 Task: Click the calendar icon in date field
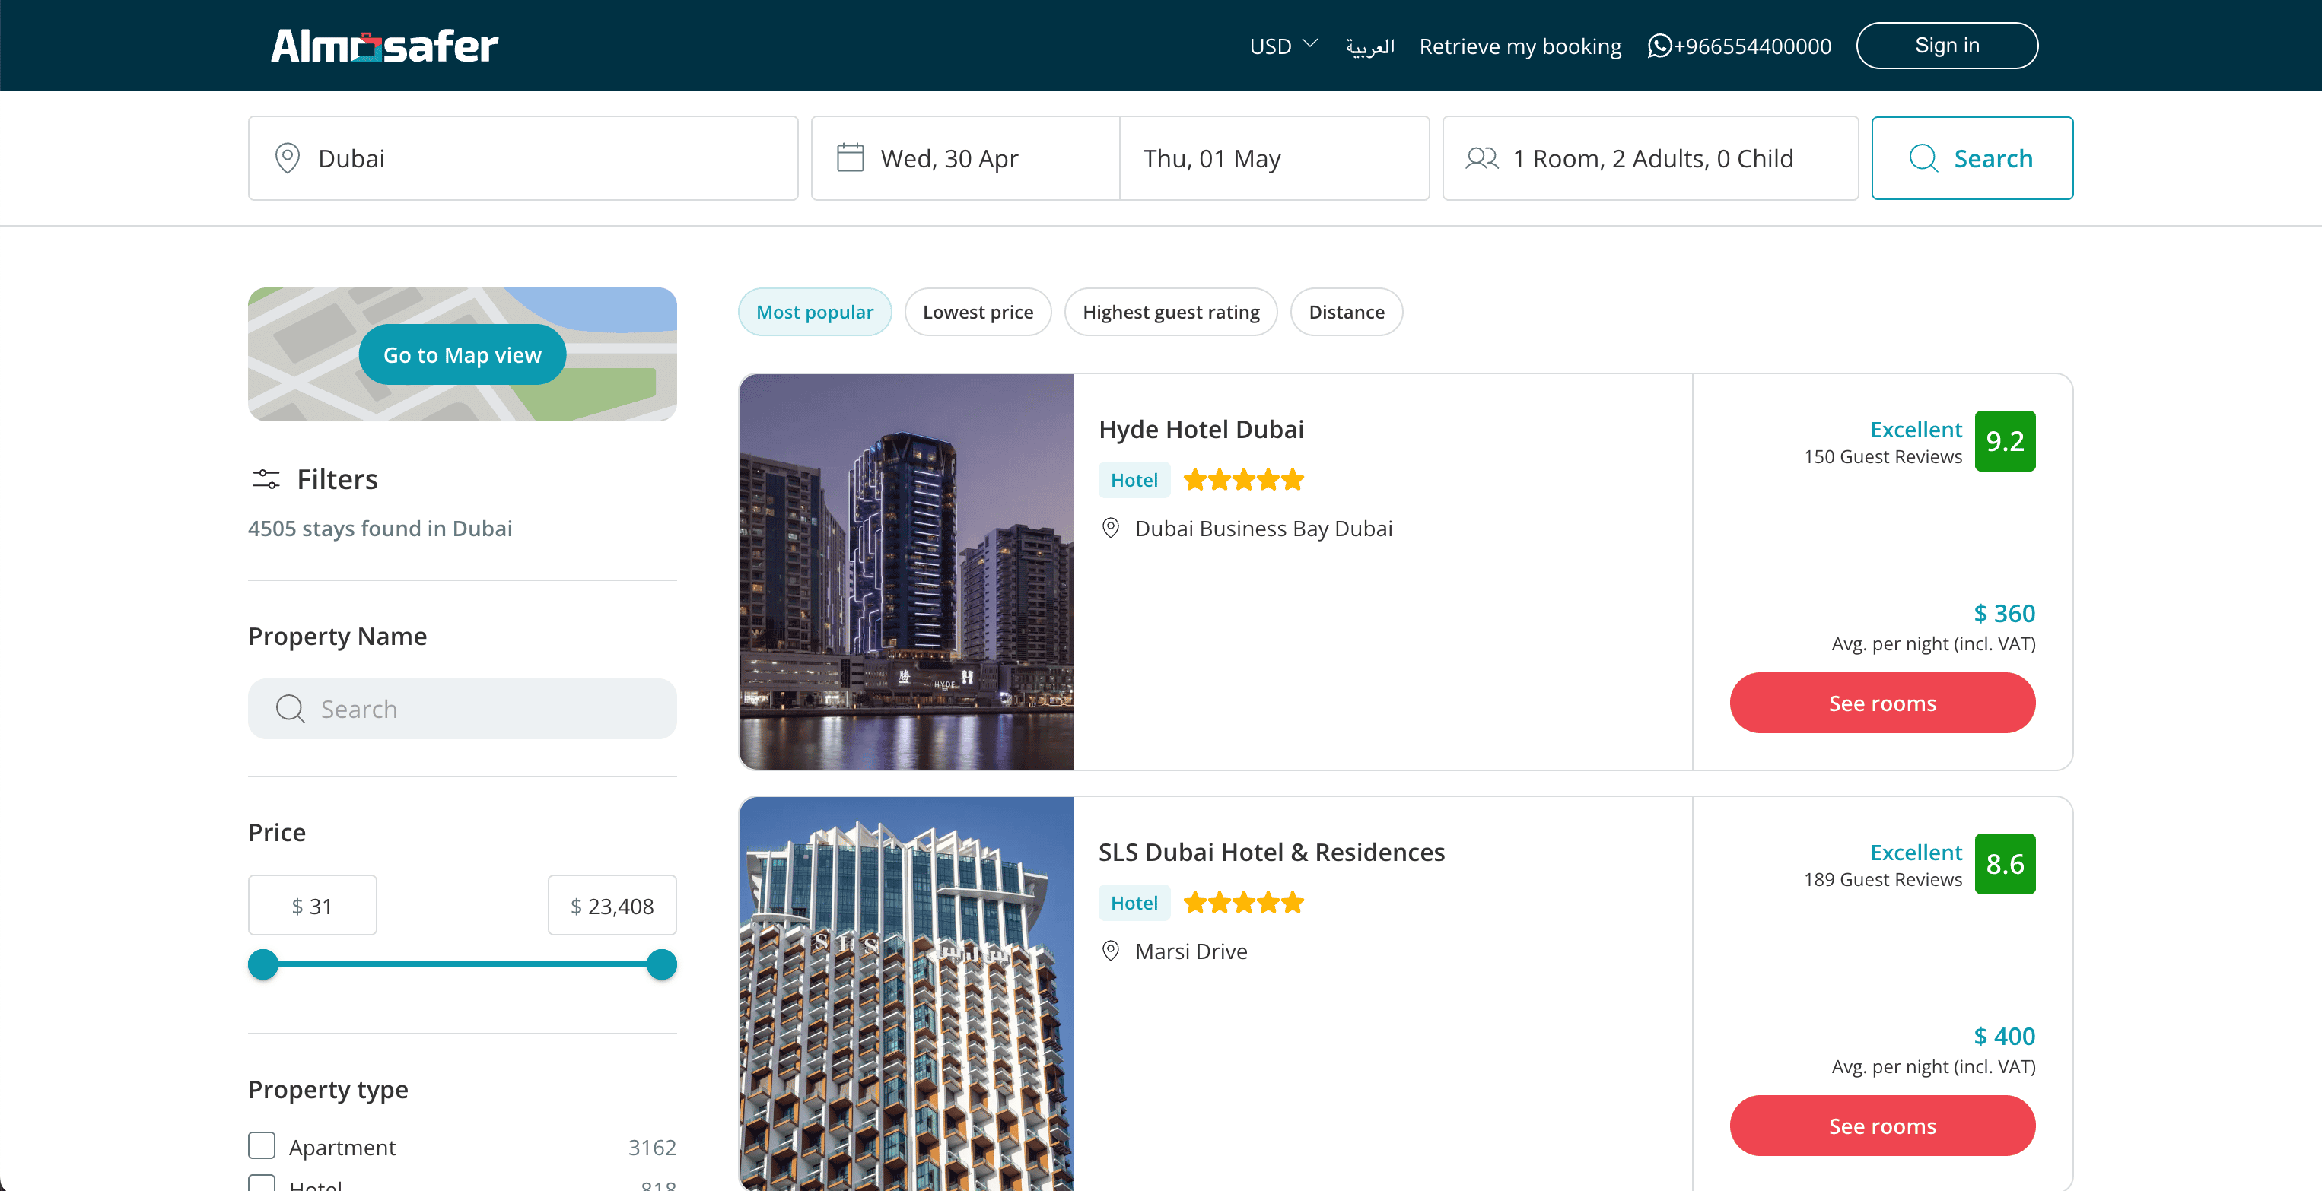click(850, 157)
